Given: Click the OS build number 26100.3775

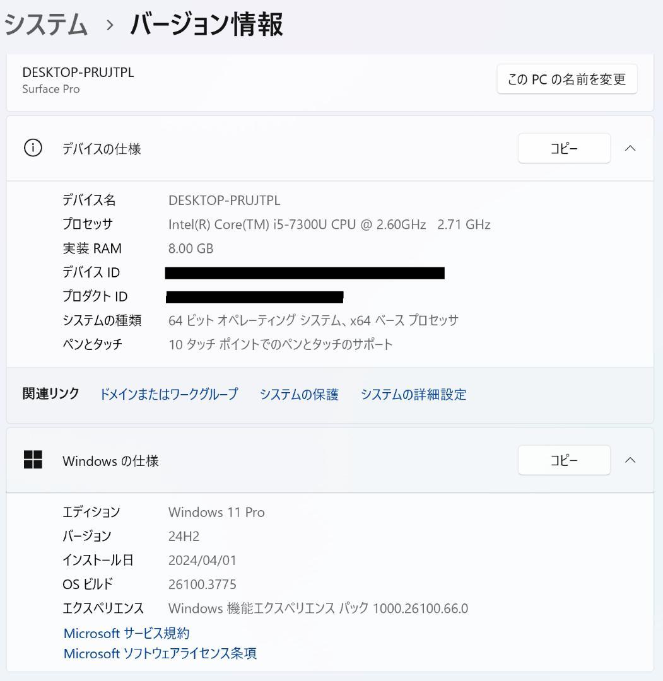Looking at the screenshot, I should (x=203, y=584).
